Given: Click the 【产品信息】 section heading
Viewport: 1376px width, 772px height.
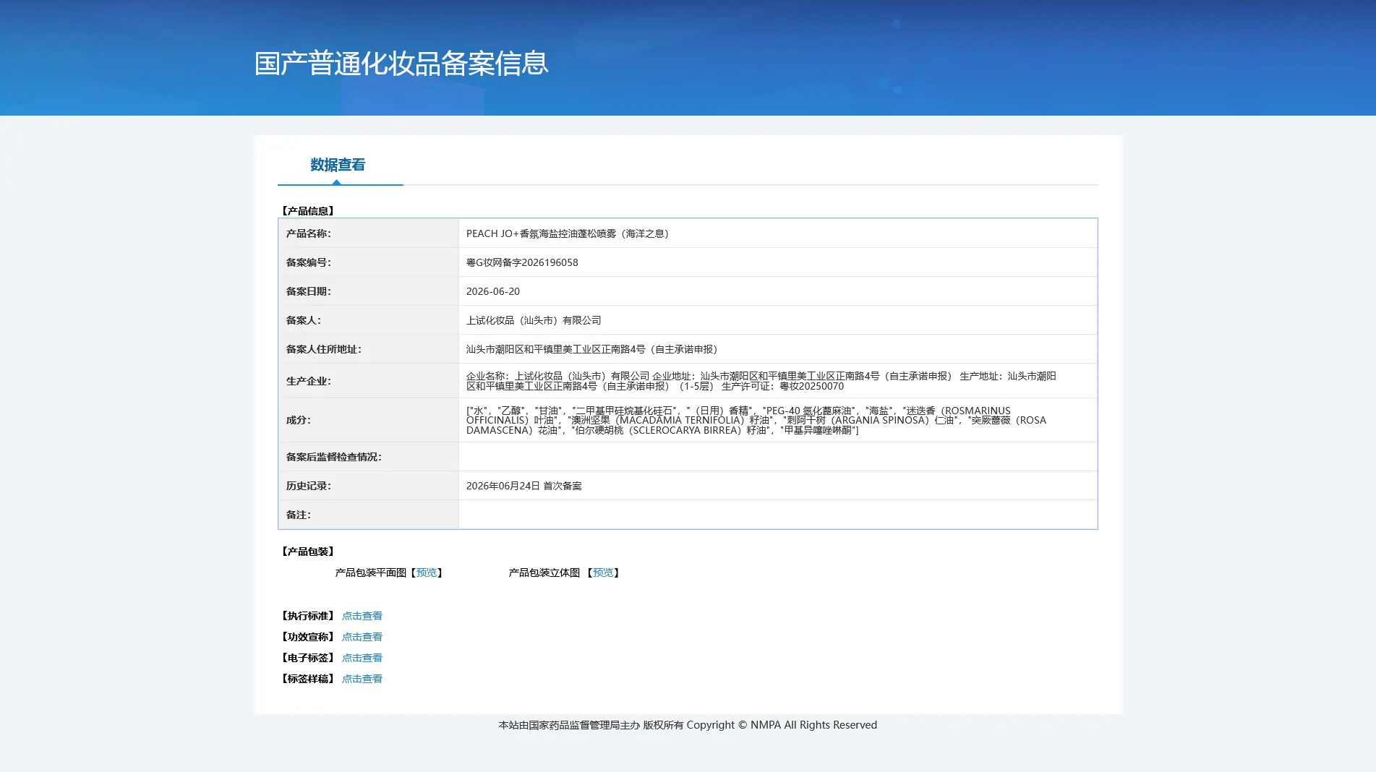Looking at the screenshot, I should click(x=308, y=211).
